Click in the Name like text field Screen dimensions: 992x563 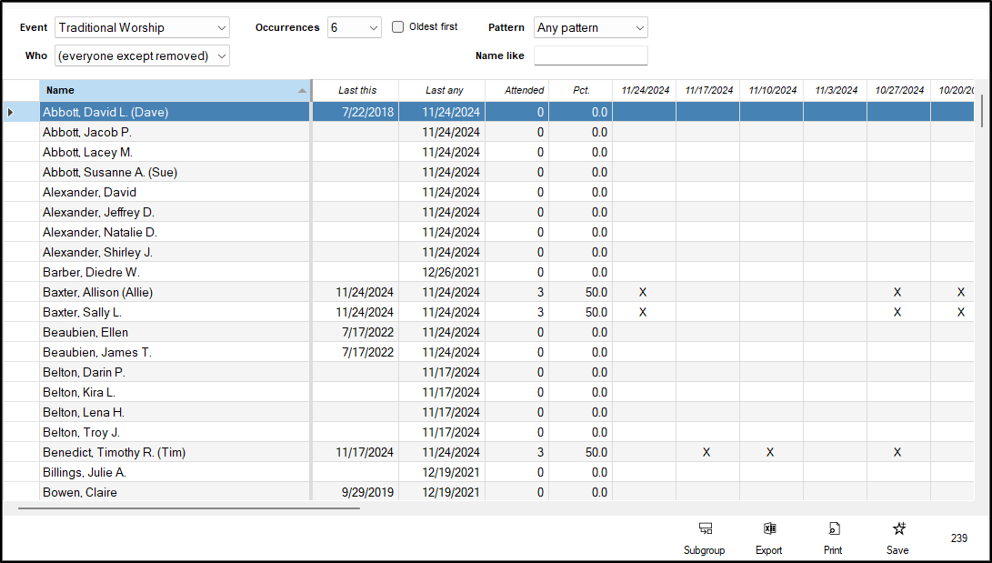pos(590,56)
